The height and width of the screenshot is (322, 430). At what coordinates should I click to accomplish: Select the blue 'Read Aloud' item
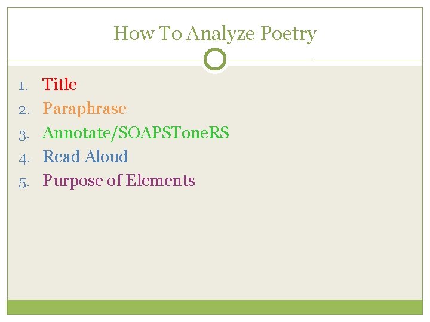point(85,156)
